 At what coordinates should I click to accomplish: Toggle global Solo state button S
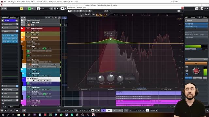pyautogui.click(x=24, y=9)
